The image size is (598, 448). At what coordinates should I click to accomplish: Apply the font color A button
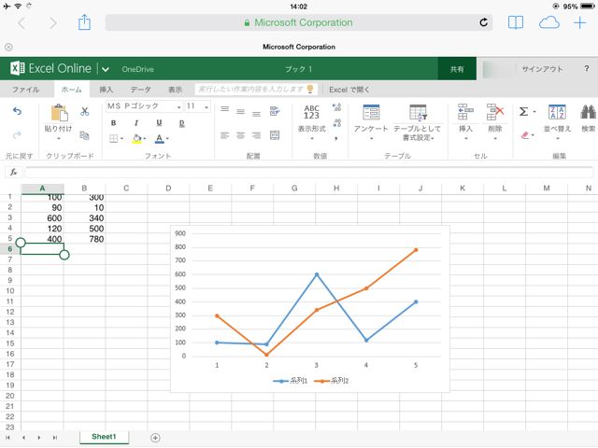pos(160,139)
